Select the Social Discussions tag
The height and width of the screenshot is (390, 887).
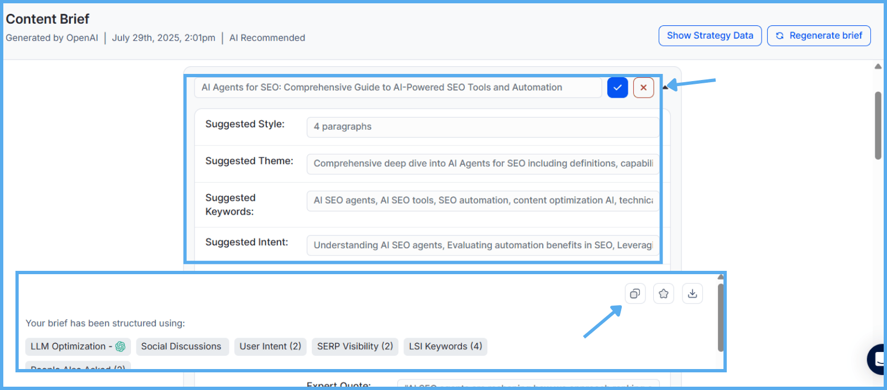point(181,346)
